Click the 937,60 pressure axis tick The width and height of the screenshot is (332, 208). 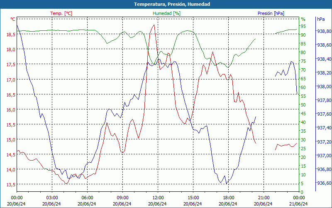(x=324, y=114)
